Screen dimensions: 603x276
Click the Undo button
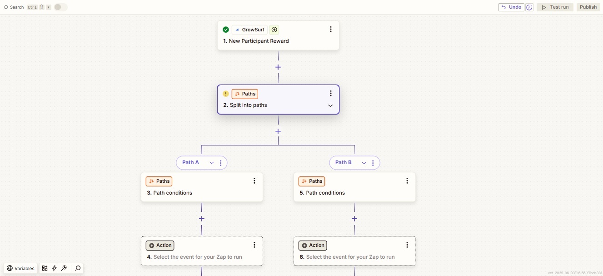511,7
